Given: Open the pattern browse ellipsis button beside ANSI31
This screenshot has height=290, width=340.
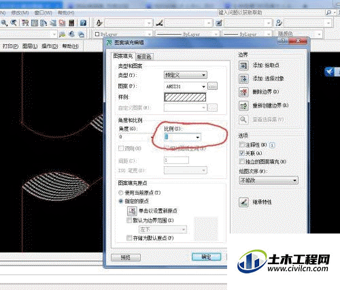Looking at the screenshot, I should [212, 86].
